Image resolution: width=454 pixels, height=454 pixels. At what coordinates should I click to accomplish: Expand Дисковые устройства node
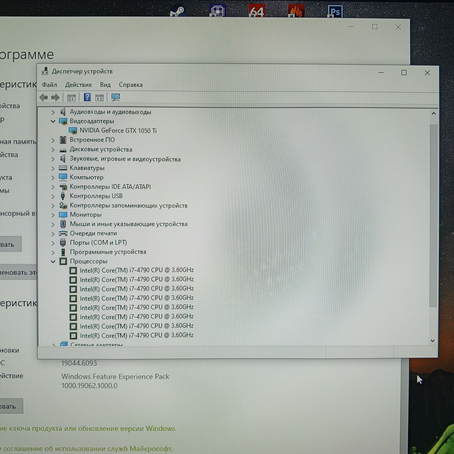click(53, 150)
